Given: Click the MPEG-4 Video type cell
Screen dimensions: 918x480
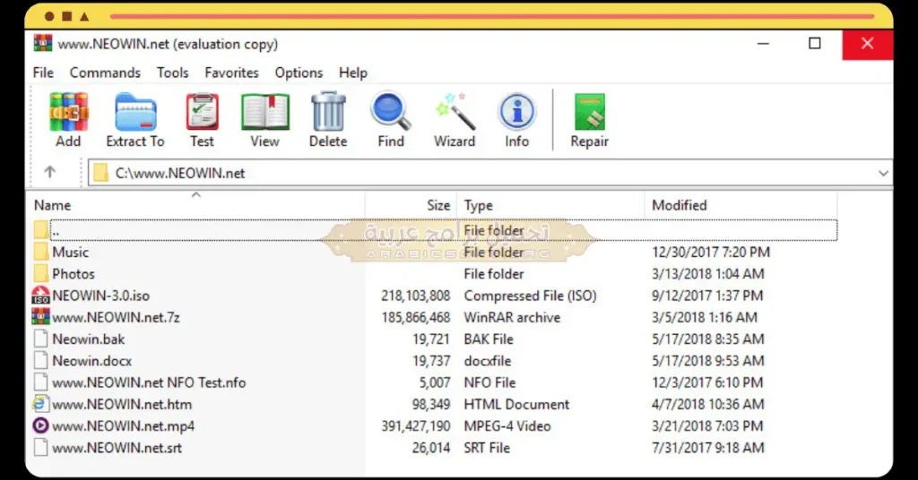Looking at the screenshot, I should pyautogui.click(x=507, y=425).
